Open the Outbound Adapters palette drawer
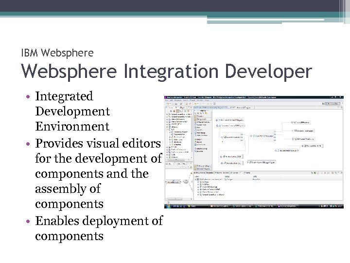Screen dimensions: 350x263 [203, 166]
